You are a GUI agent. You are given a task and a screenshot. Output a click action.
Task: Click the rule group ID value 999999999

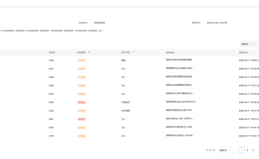tap(99, 23)
